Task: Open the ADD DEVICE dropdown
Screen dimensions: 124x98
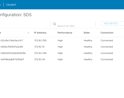Action: 112,24
